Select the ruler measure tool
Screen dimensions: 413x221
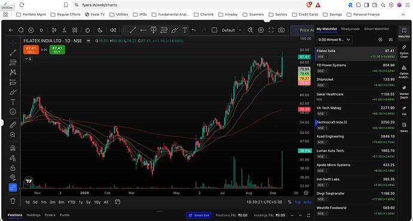click(x=13, y=125)
